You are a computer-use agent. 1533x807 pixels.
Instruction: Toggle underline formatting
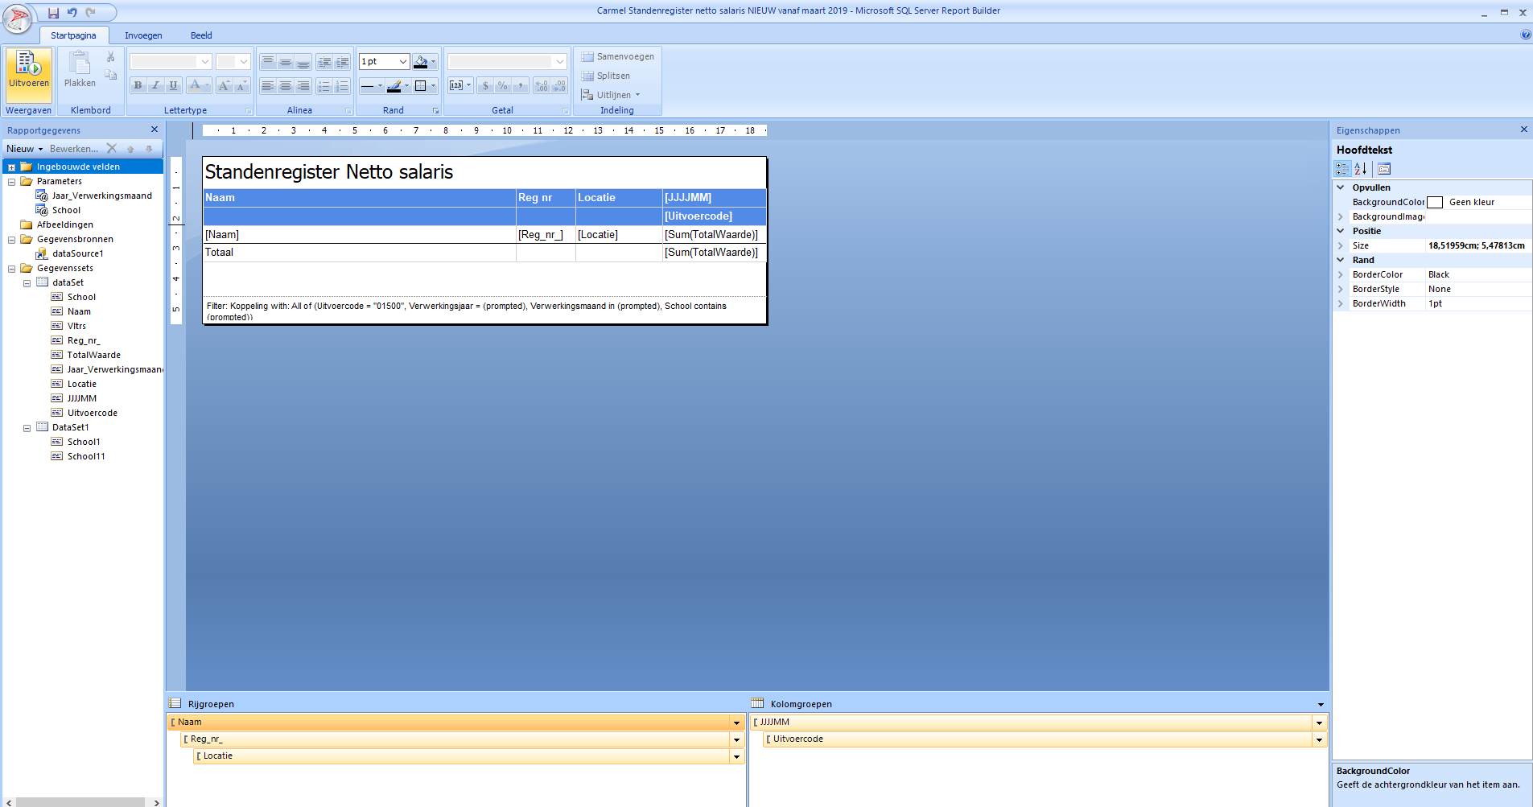point(174,85)
